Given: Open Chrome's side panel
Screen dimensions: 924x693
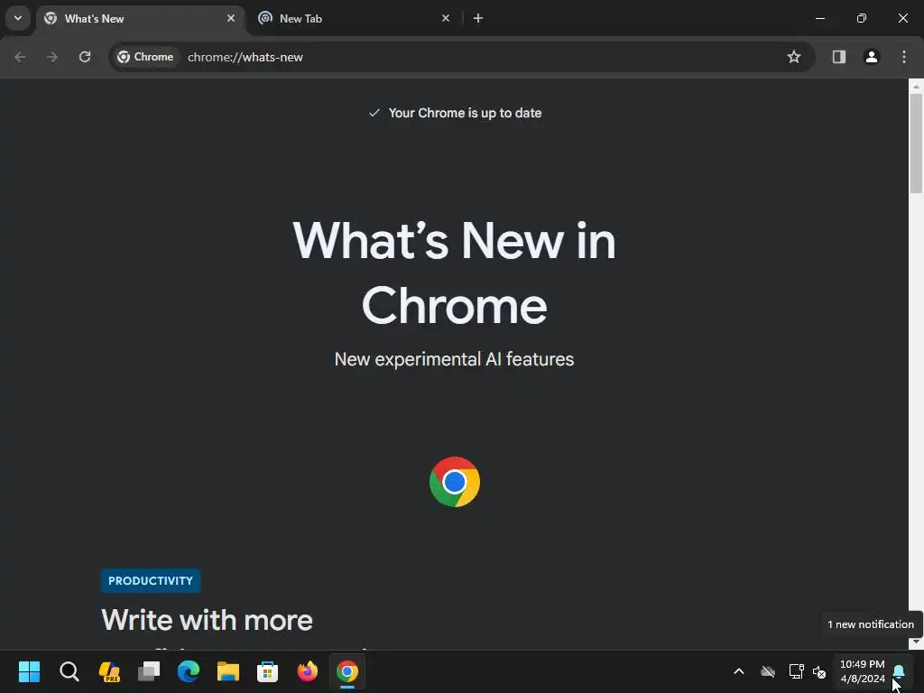Looking at the screenshot, I should (838, 57).
